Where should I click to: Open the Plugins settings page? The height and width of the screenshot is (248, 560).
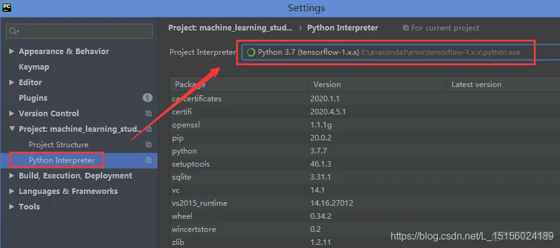coord(33,98)
